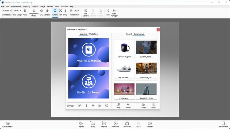Open the Project panel

click(x=104, y=125)
